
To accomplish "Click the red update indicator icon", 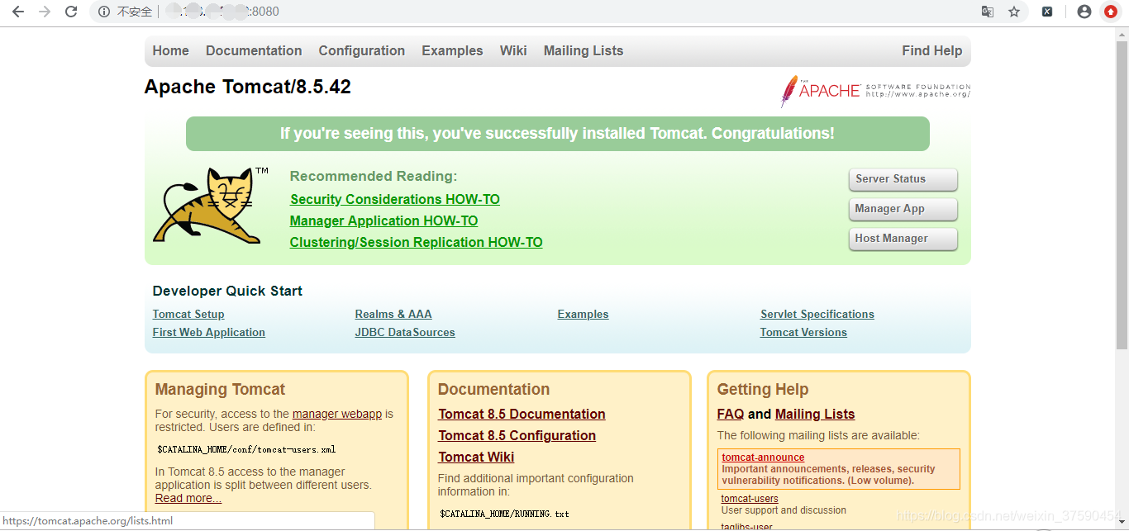I will tap(1111, 12).
